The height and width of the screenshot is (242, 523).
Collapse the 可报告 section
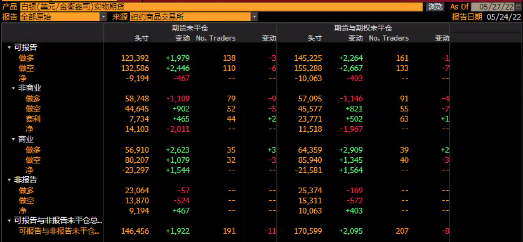pyautogui.click(x=9, y=48)
